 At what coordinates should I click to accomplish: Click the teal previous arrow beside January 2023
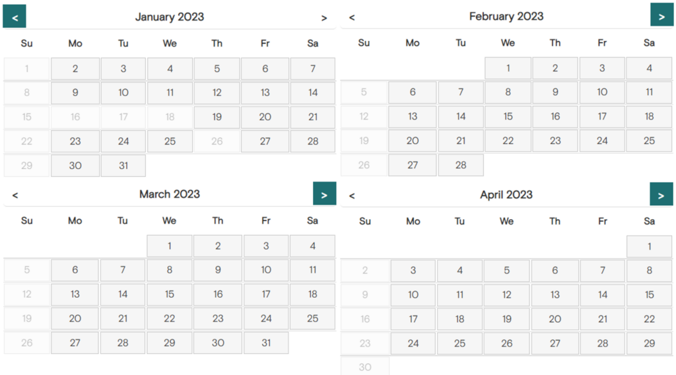click(15, 17)
